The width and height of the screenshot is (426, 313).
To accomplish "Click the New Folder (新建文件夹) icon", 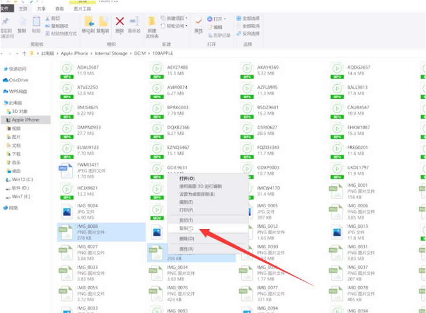I will click(152, 26).
